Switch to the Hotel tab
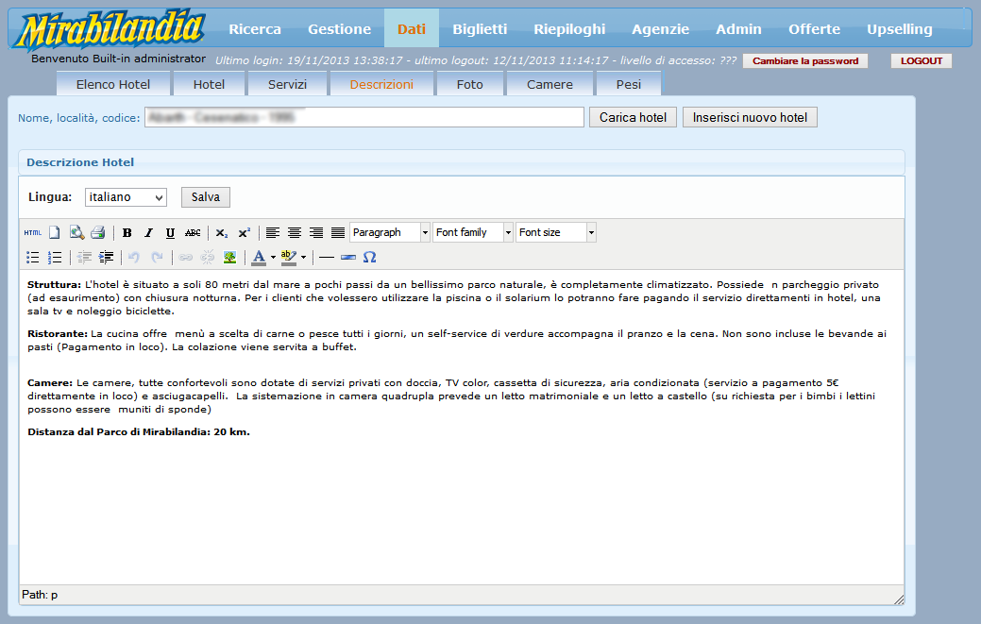 [x=209, y=84]
